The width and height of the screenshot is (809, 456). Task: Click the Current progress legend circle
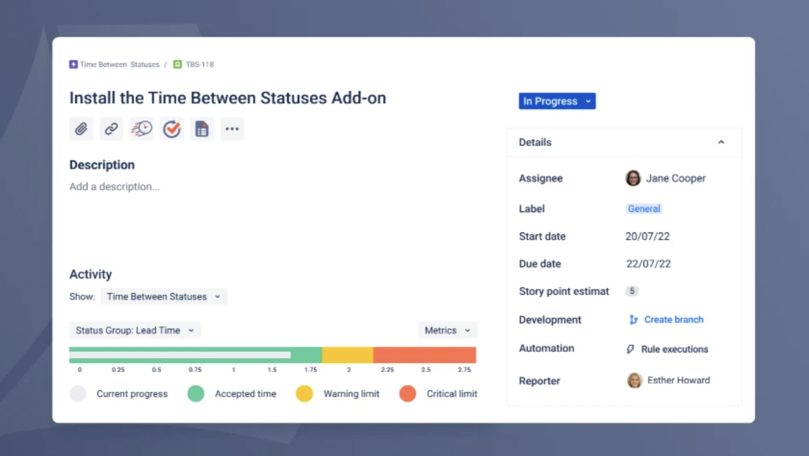click(78, 393)
